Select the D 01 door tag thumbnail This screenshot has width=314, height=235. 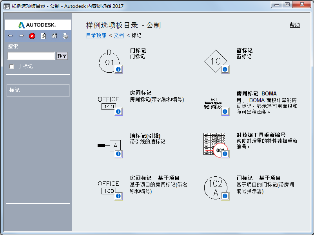click(109, 61)
